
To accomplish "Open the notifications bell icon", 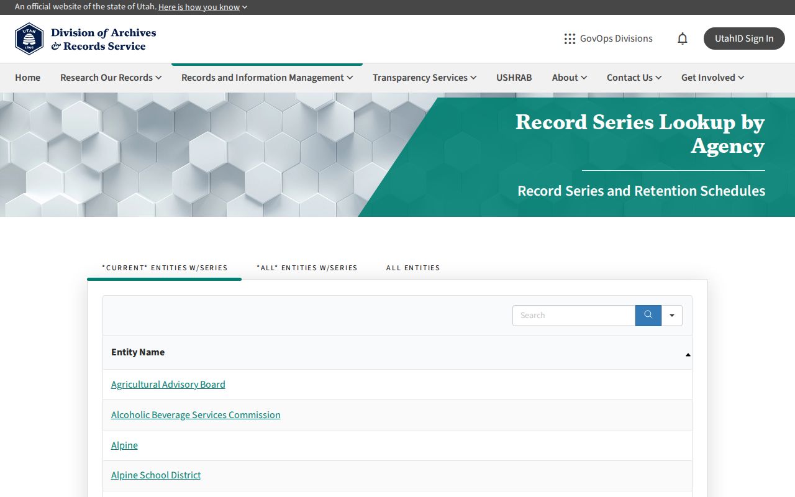I will (x=683, y=39).
